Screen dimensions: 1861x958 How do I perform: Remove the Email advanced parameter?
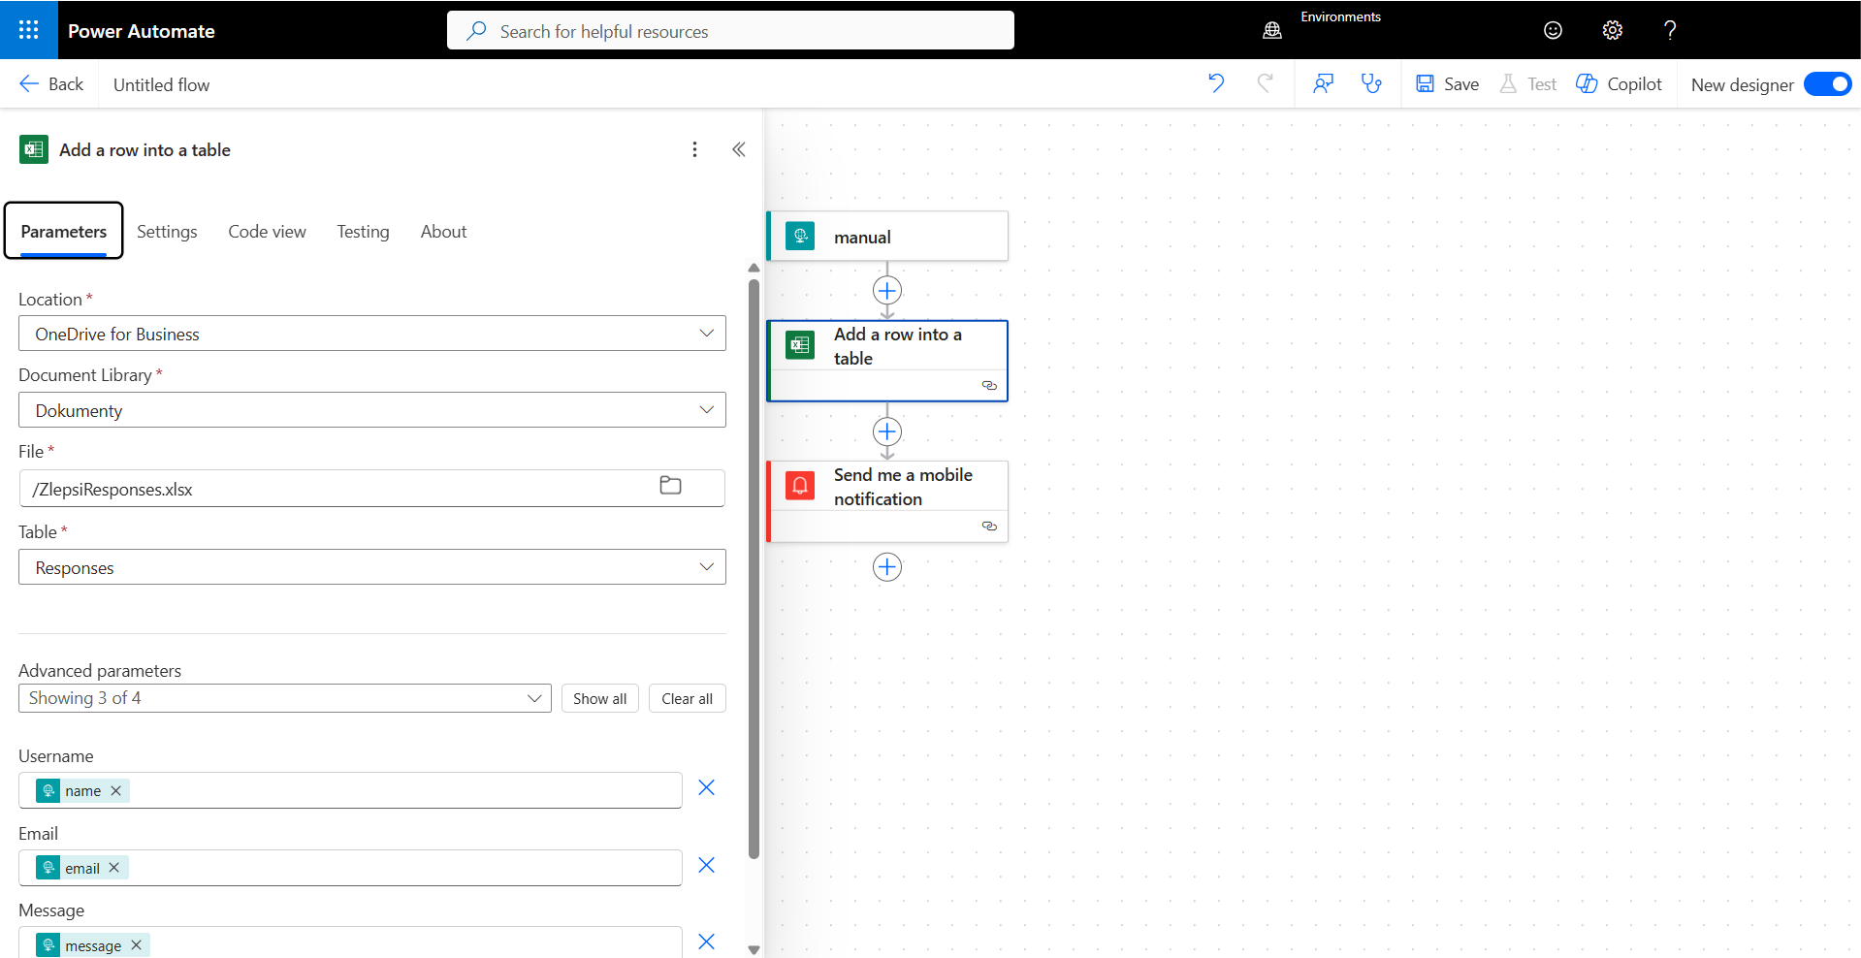point(706,865)
